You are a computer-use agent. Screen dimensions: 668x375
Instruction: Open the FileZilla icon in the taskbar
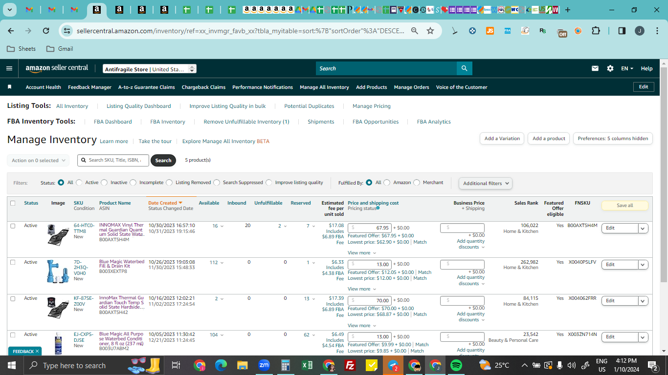coord(350,365)
